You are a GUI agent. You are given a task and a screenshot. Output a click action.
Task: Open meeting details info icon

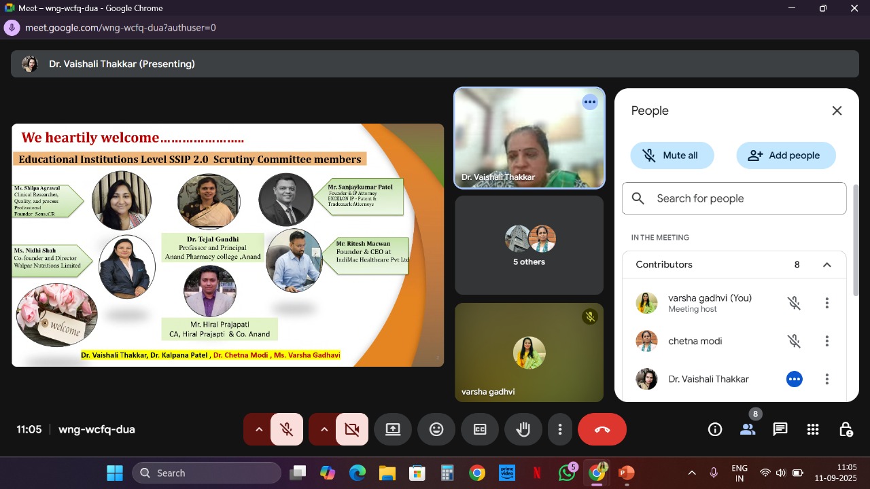(x=715, y=429)
